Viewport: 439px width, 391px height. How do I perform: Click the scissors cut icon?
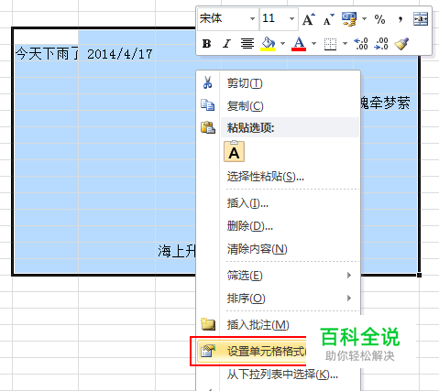[208, 82]
